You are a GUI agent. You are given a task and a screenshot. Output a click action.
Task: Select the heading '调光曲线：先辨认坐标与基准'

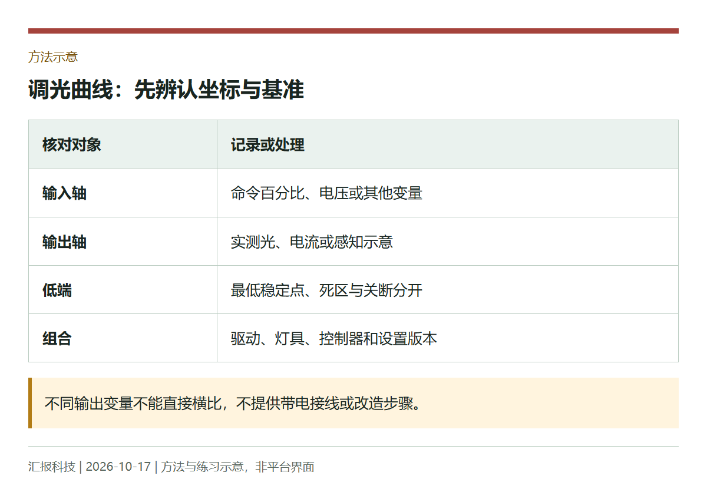pyautogui.click(x=166, y=90)
